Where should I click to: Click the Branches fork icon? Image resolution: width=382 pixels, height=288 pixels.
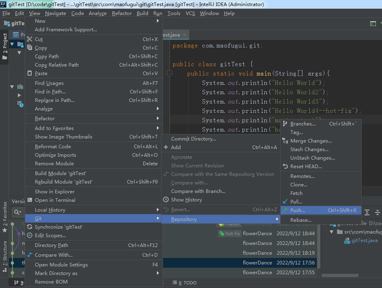[285, 124]
